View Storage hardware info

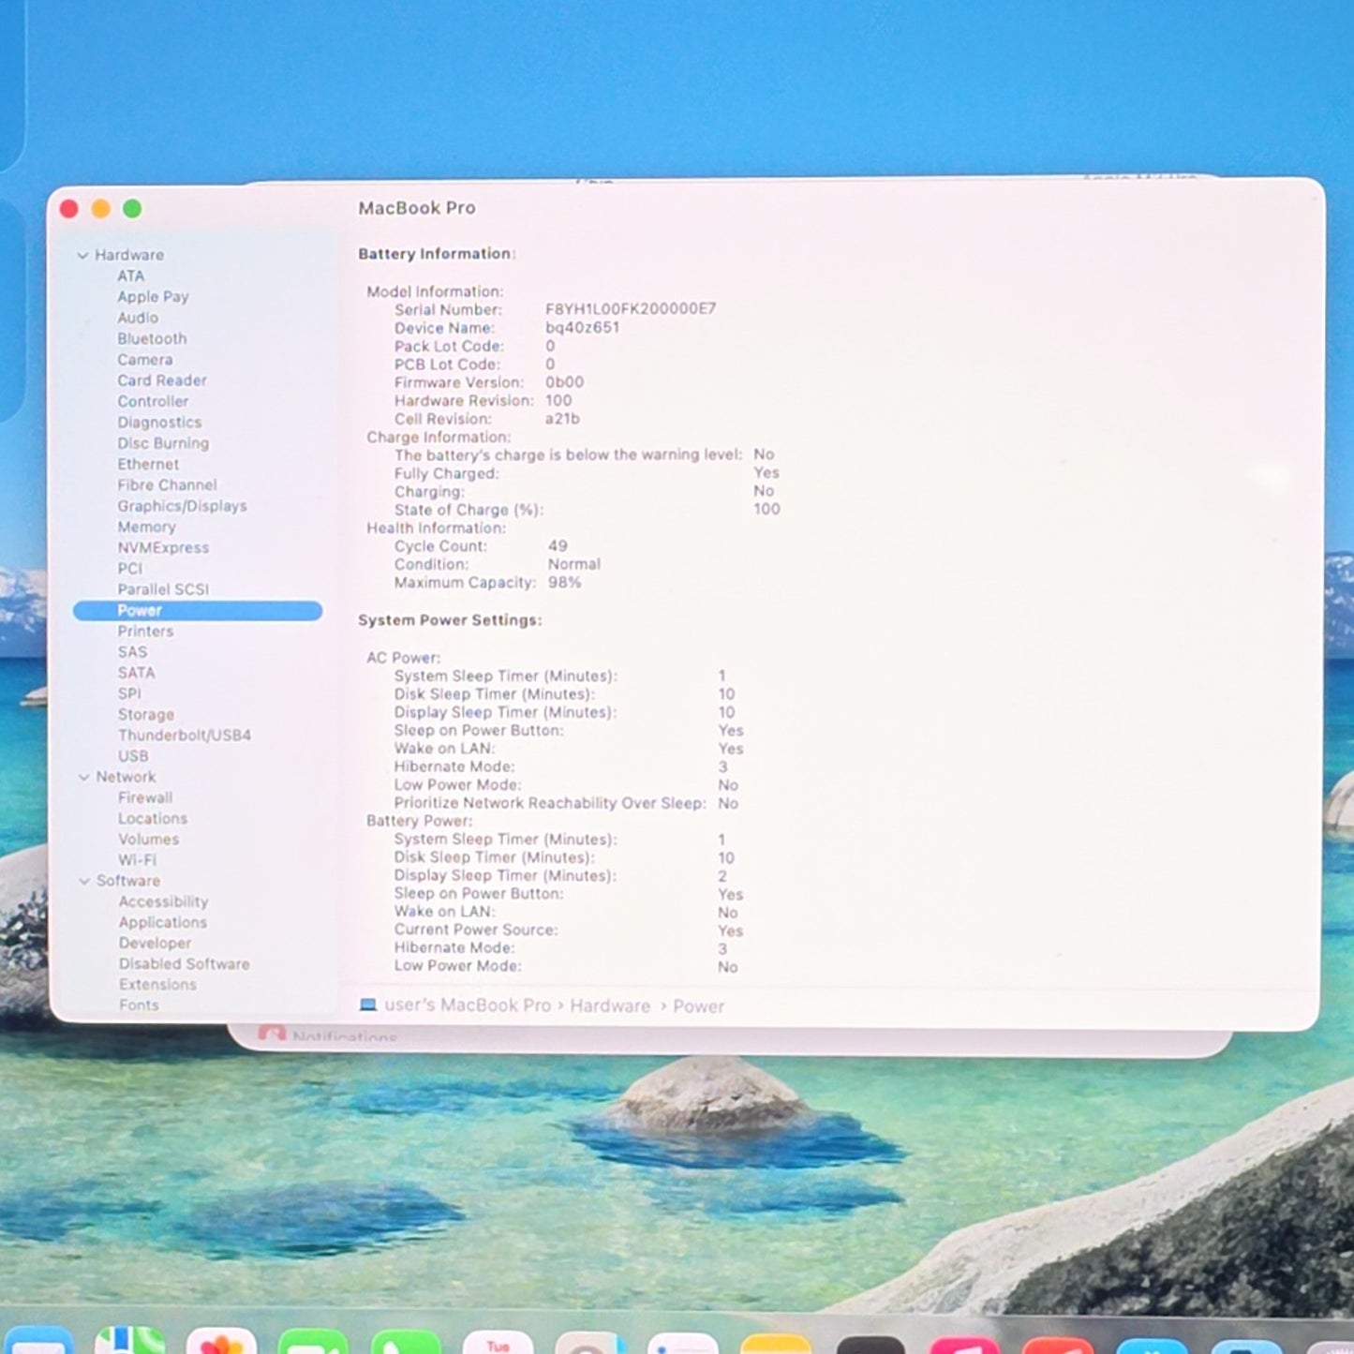146,715
